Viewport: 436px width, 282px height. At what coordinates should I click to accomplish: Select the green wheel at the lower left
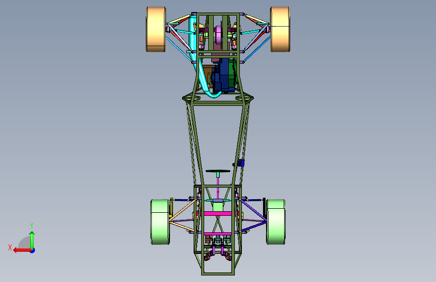pos(160,222)
